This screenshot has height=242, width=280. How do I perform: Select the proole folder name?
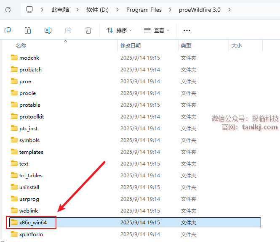(x=27, y=93)
